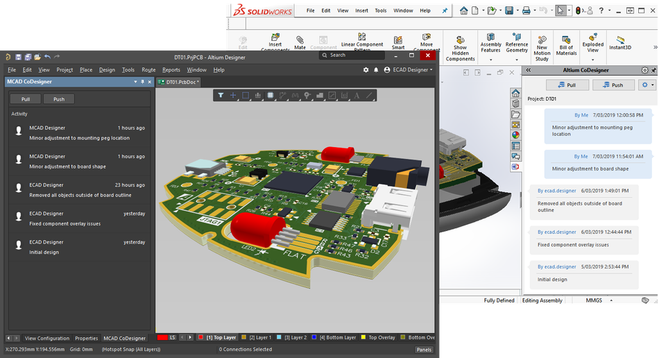The image size is (659, 358).
Task: Open the Altium Route menu
Action: [148, 70]
